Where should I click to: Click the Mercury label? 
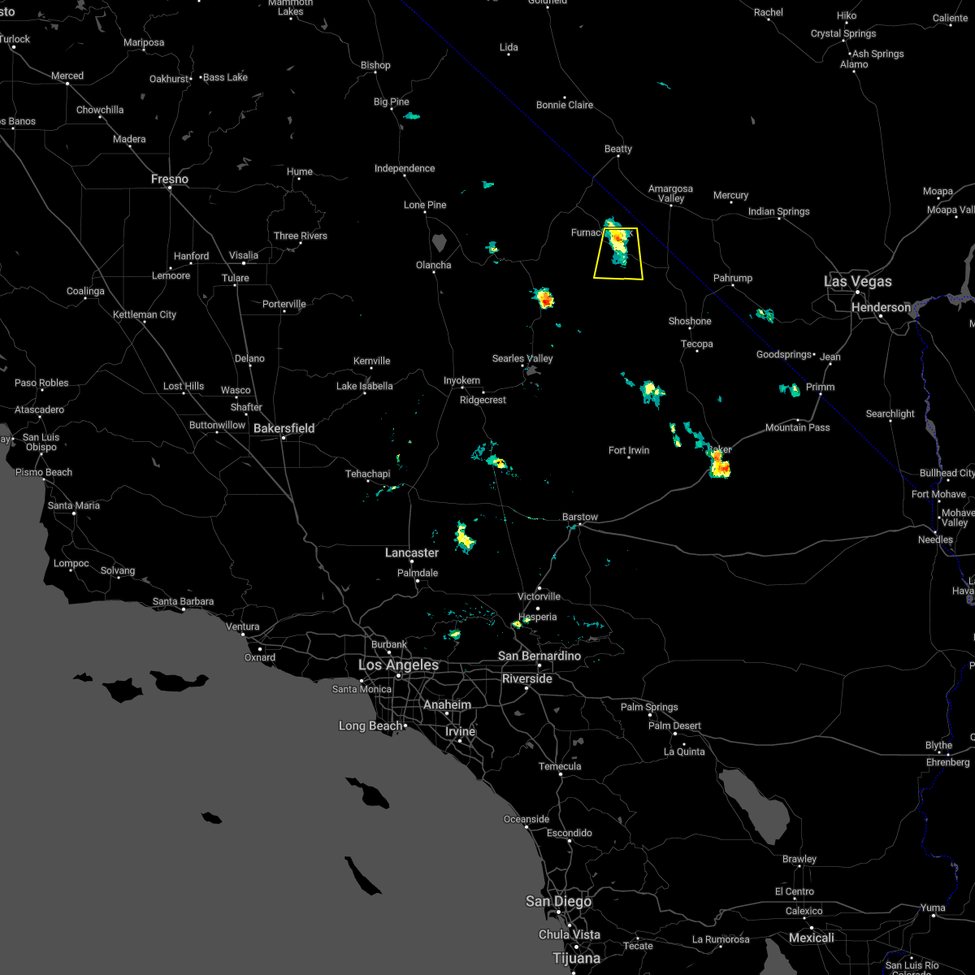pyautogui.click(x=730, y=195)
